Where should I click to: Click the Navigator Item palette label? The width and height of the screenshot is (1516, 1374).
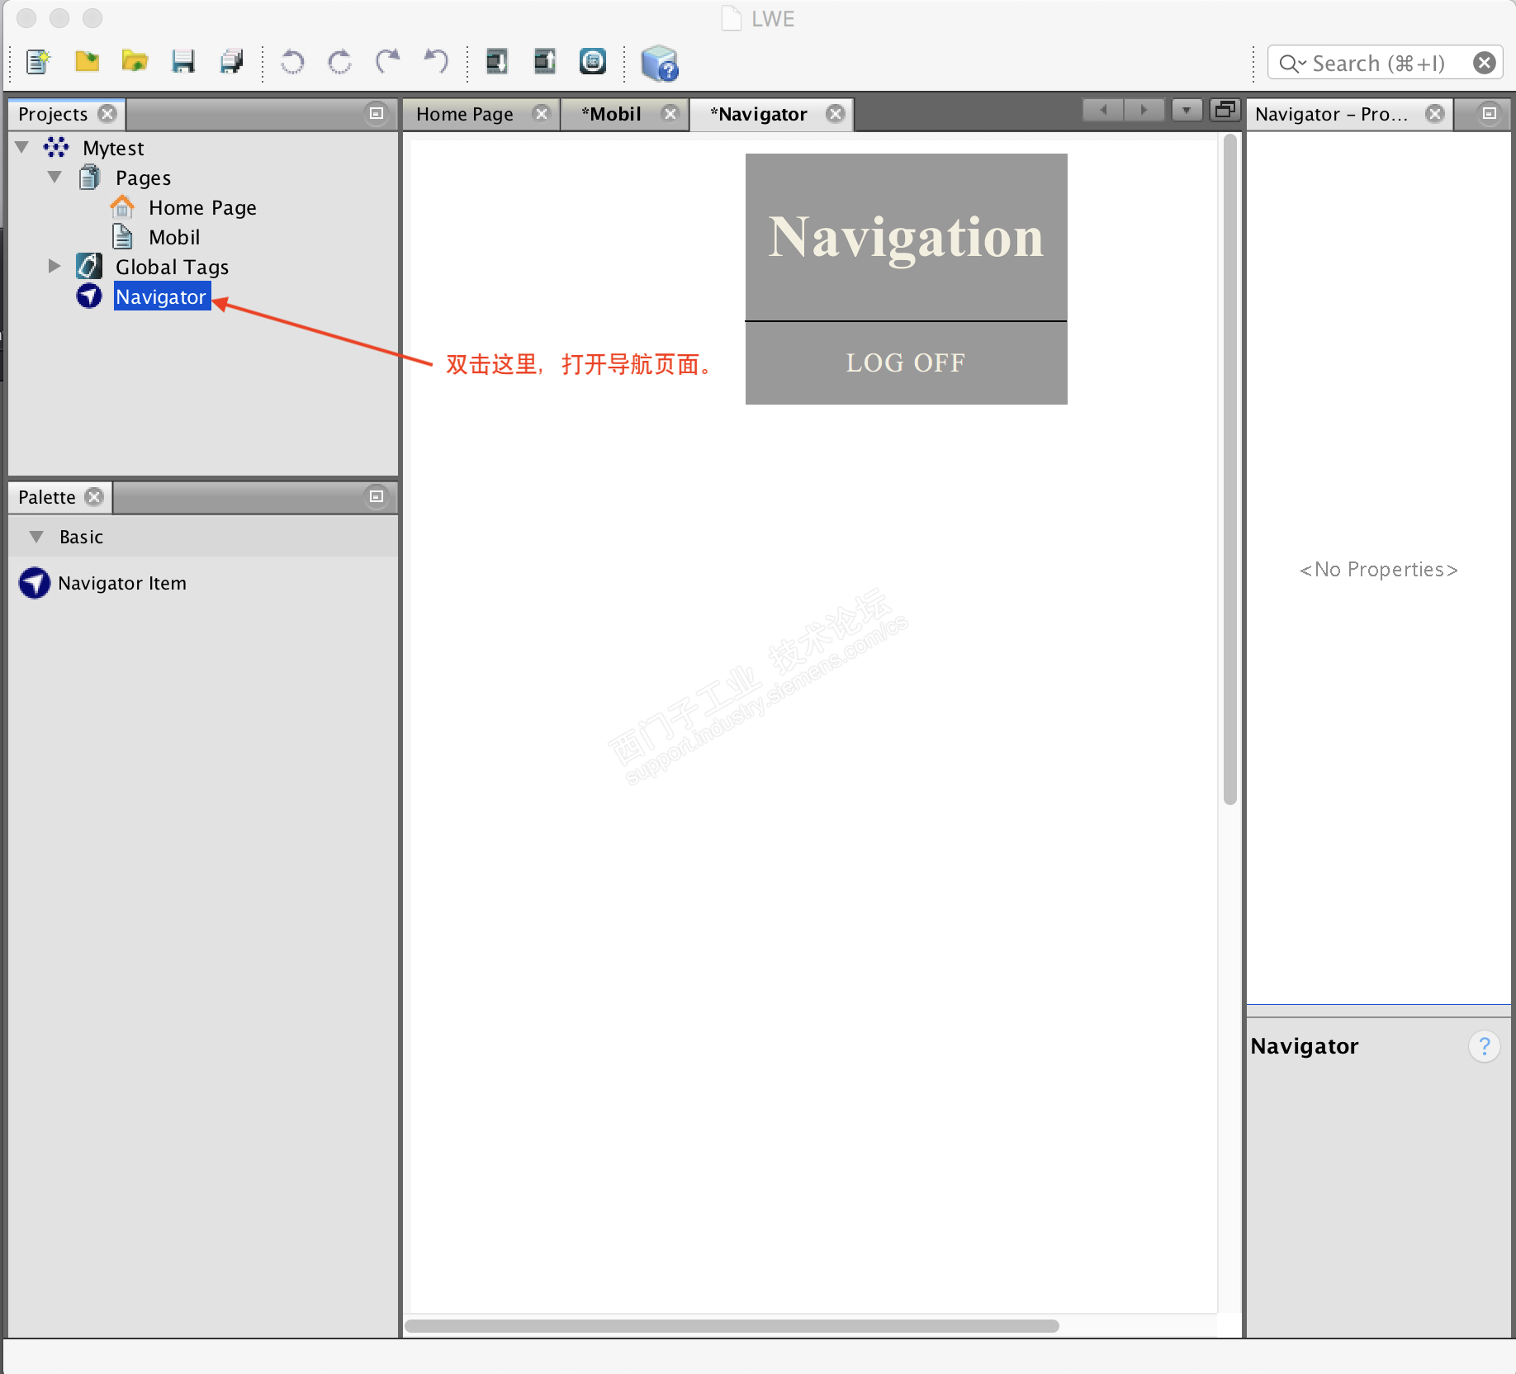122,583
